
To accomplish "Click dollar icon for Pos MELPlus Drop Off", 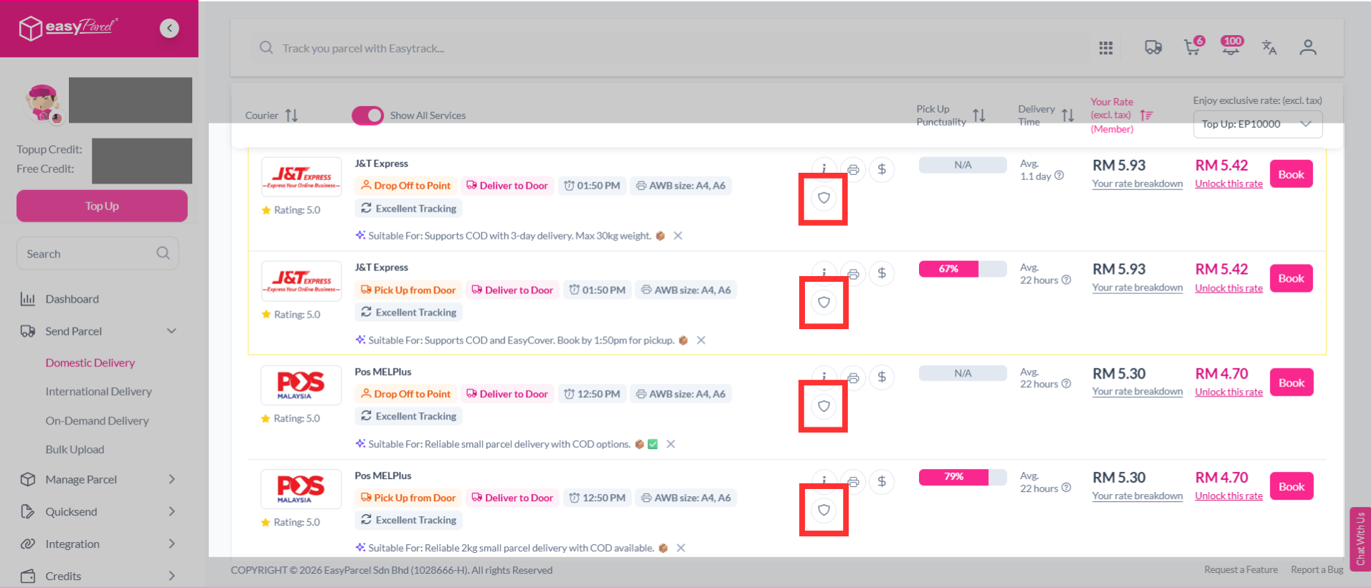I will pos(882,378).
